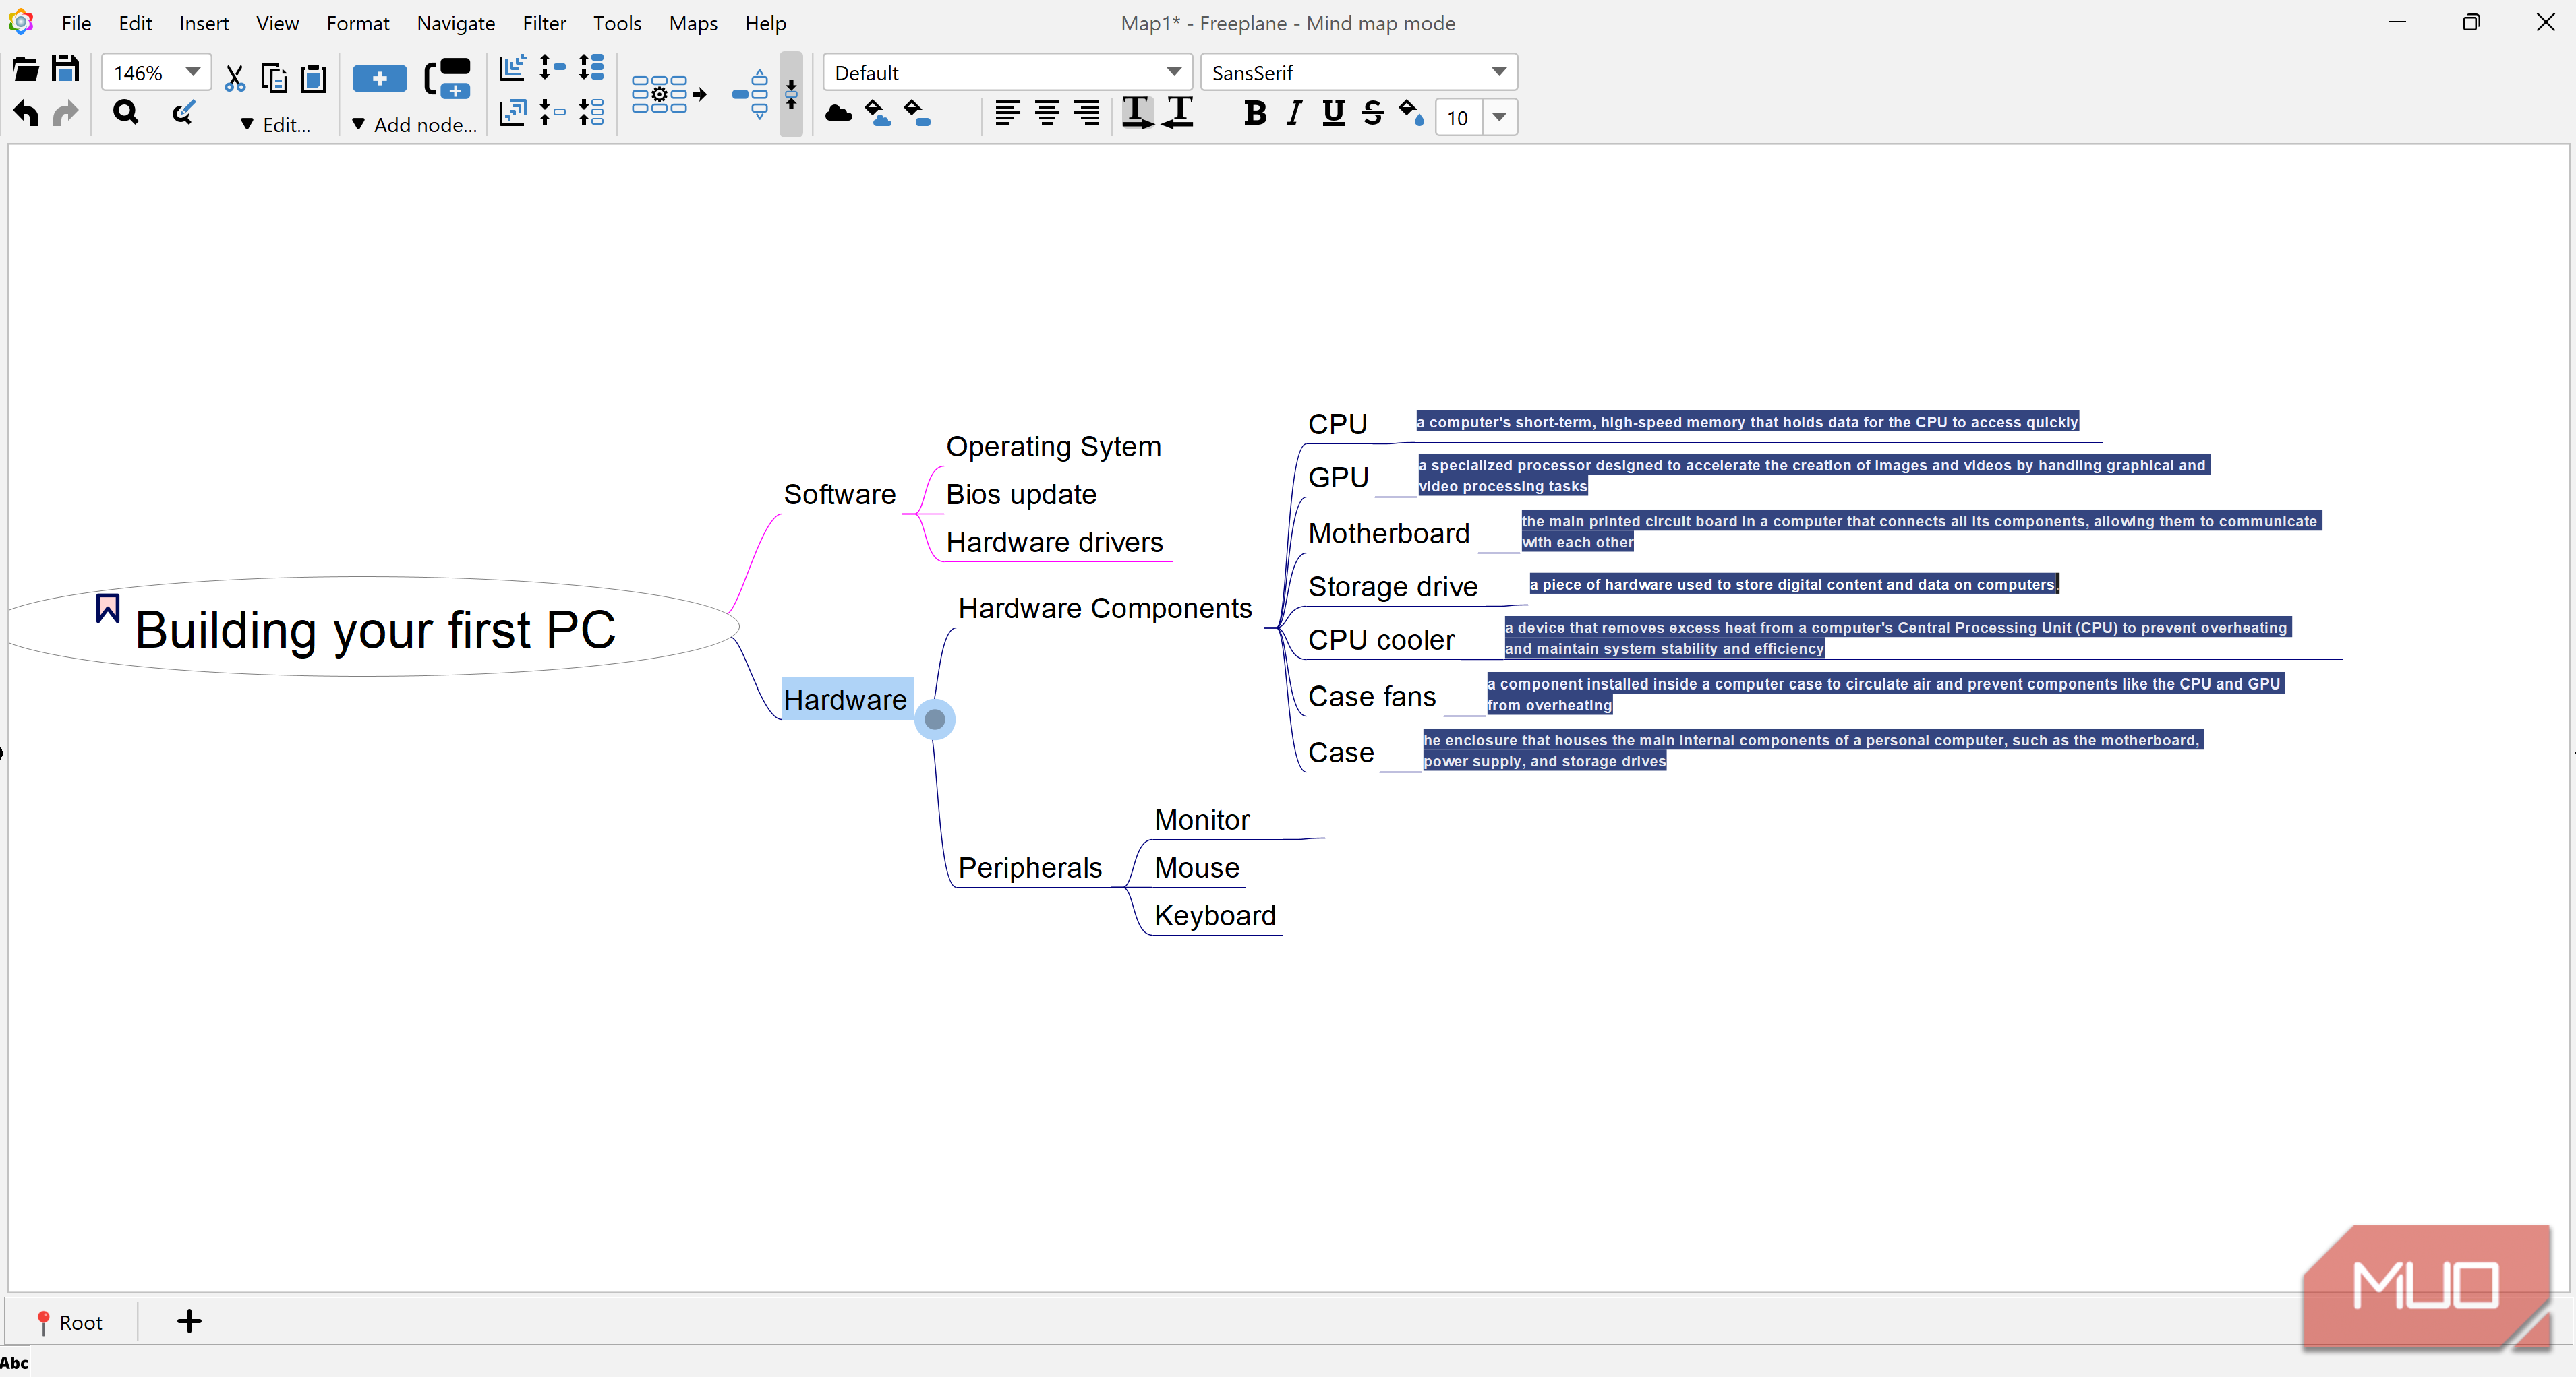Screen dimensions: 2576x1377
Task: Align node text to the left
Action: tap(1007, 114)
